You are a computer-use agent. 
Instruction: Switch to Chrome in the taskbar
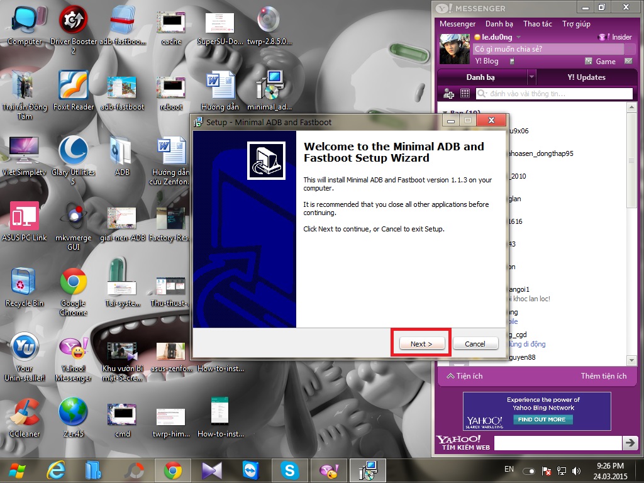(173, 470)
